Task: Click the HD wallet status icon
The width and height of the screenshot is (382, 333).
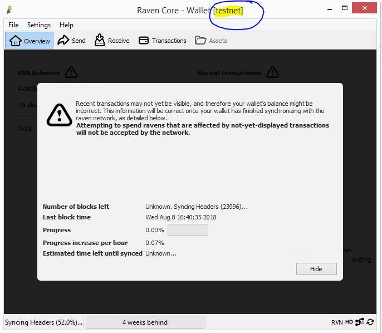Action: click(349, 322)
